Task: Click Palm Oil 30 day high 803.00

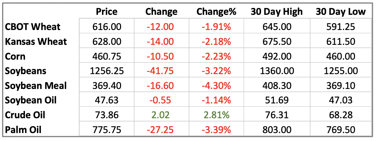Action: click(x=277, y=130)
